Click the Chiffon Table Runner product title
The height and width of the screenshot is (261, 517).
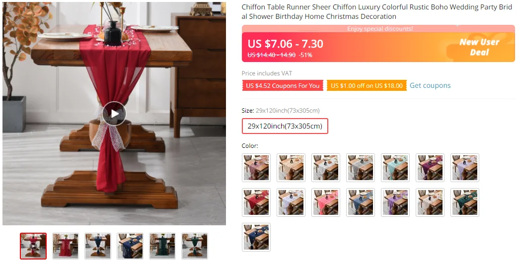[377, 12]
